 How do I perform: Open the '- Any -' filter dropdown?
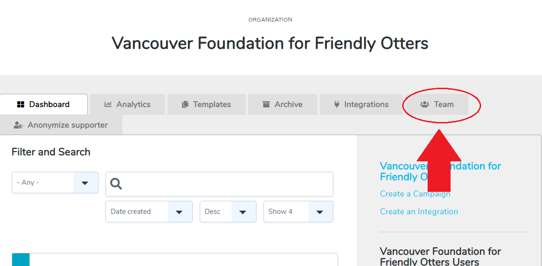point(55,182)
